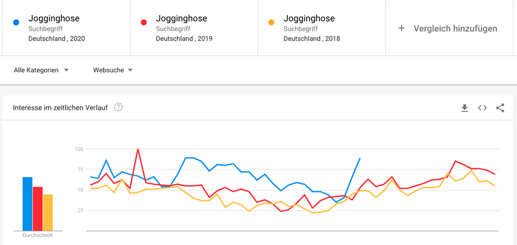Click the Durchschnitt label under bars
Viewport: 517px width, 245px height.
coord(38,236)
